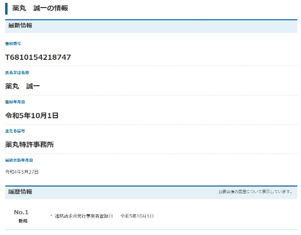The height and width of the screenshot is (235, 301).
Task: Click the 最終更新年月日 field label
Action: pyautogui.click(x=19, y=160)
